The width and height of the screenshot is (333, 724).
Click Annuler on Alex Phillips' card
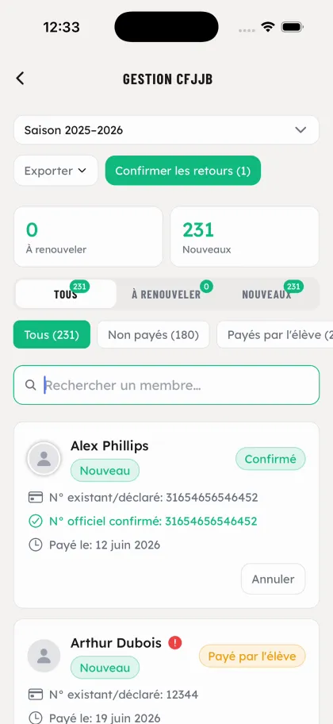(x=273, y=579)
